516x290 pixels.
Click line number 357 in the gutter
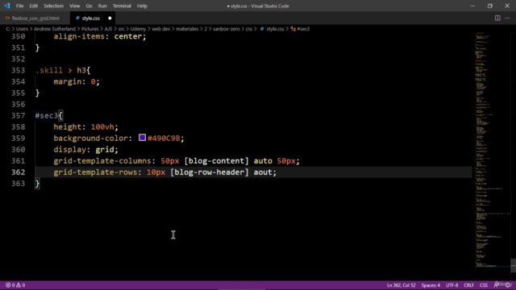[x=18, y=116]
